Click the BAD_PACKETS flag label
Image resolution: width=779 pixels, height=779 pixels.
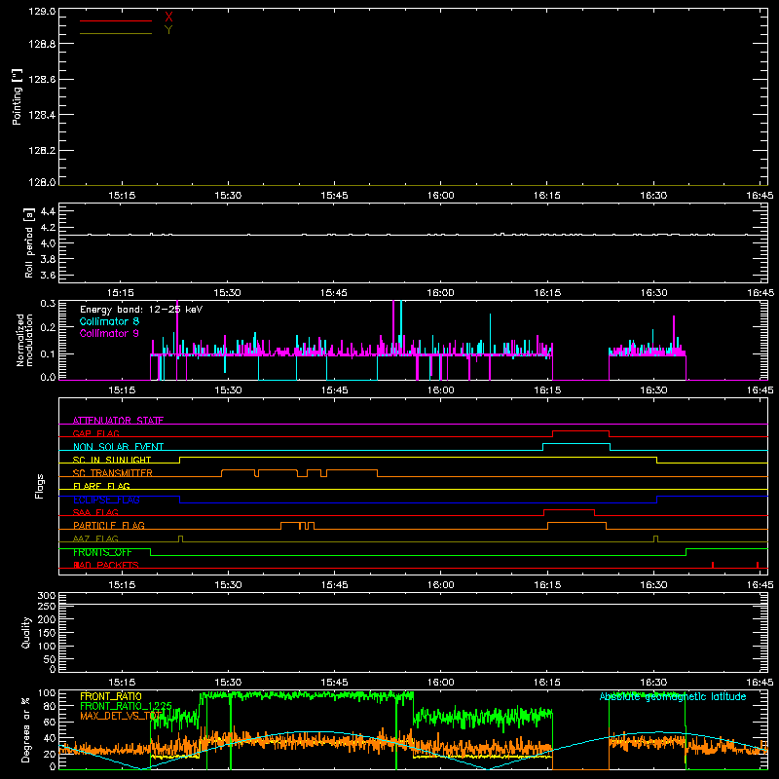(106, 565)
